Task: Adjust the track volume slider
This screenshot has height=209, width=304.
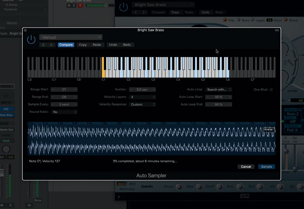Action: click(x=106, y=5)
